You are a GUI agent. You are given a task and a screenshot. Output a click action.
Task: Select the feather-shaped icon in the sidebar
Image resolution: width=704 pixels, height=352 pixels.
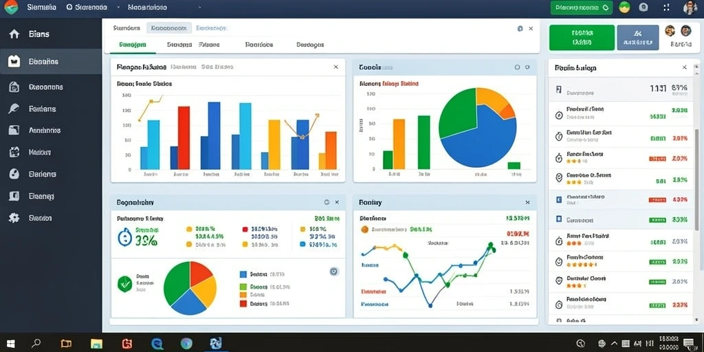pos(14,109)
